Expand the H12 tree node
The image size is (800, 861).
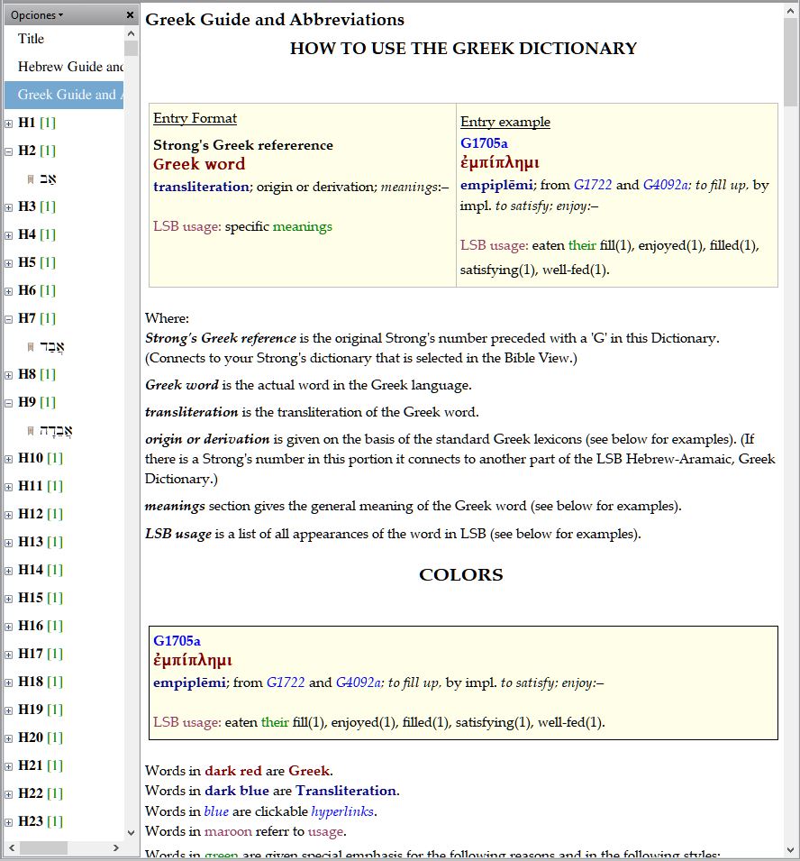tap(9, 515)
